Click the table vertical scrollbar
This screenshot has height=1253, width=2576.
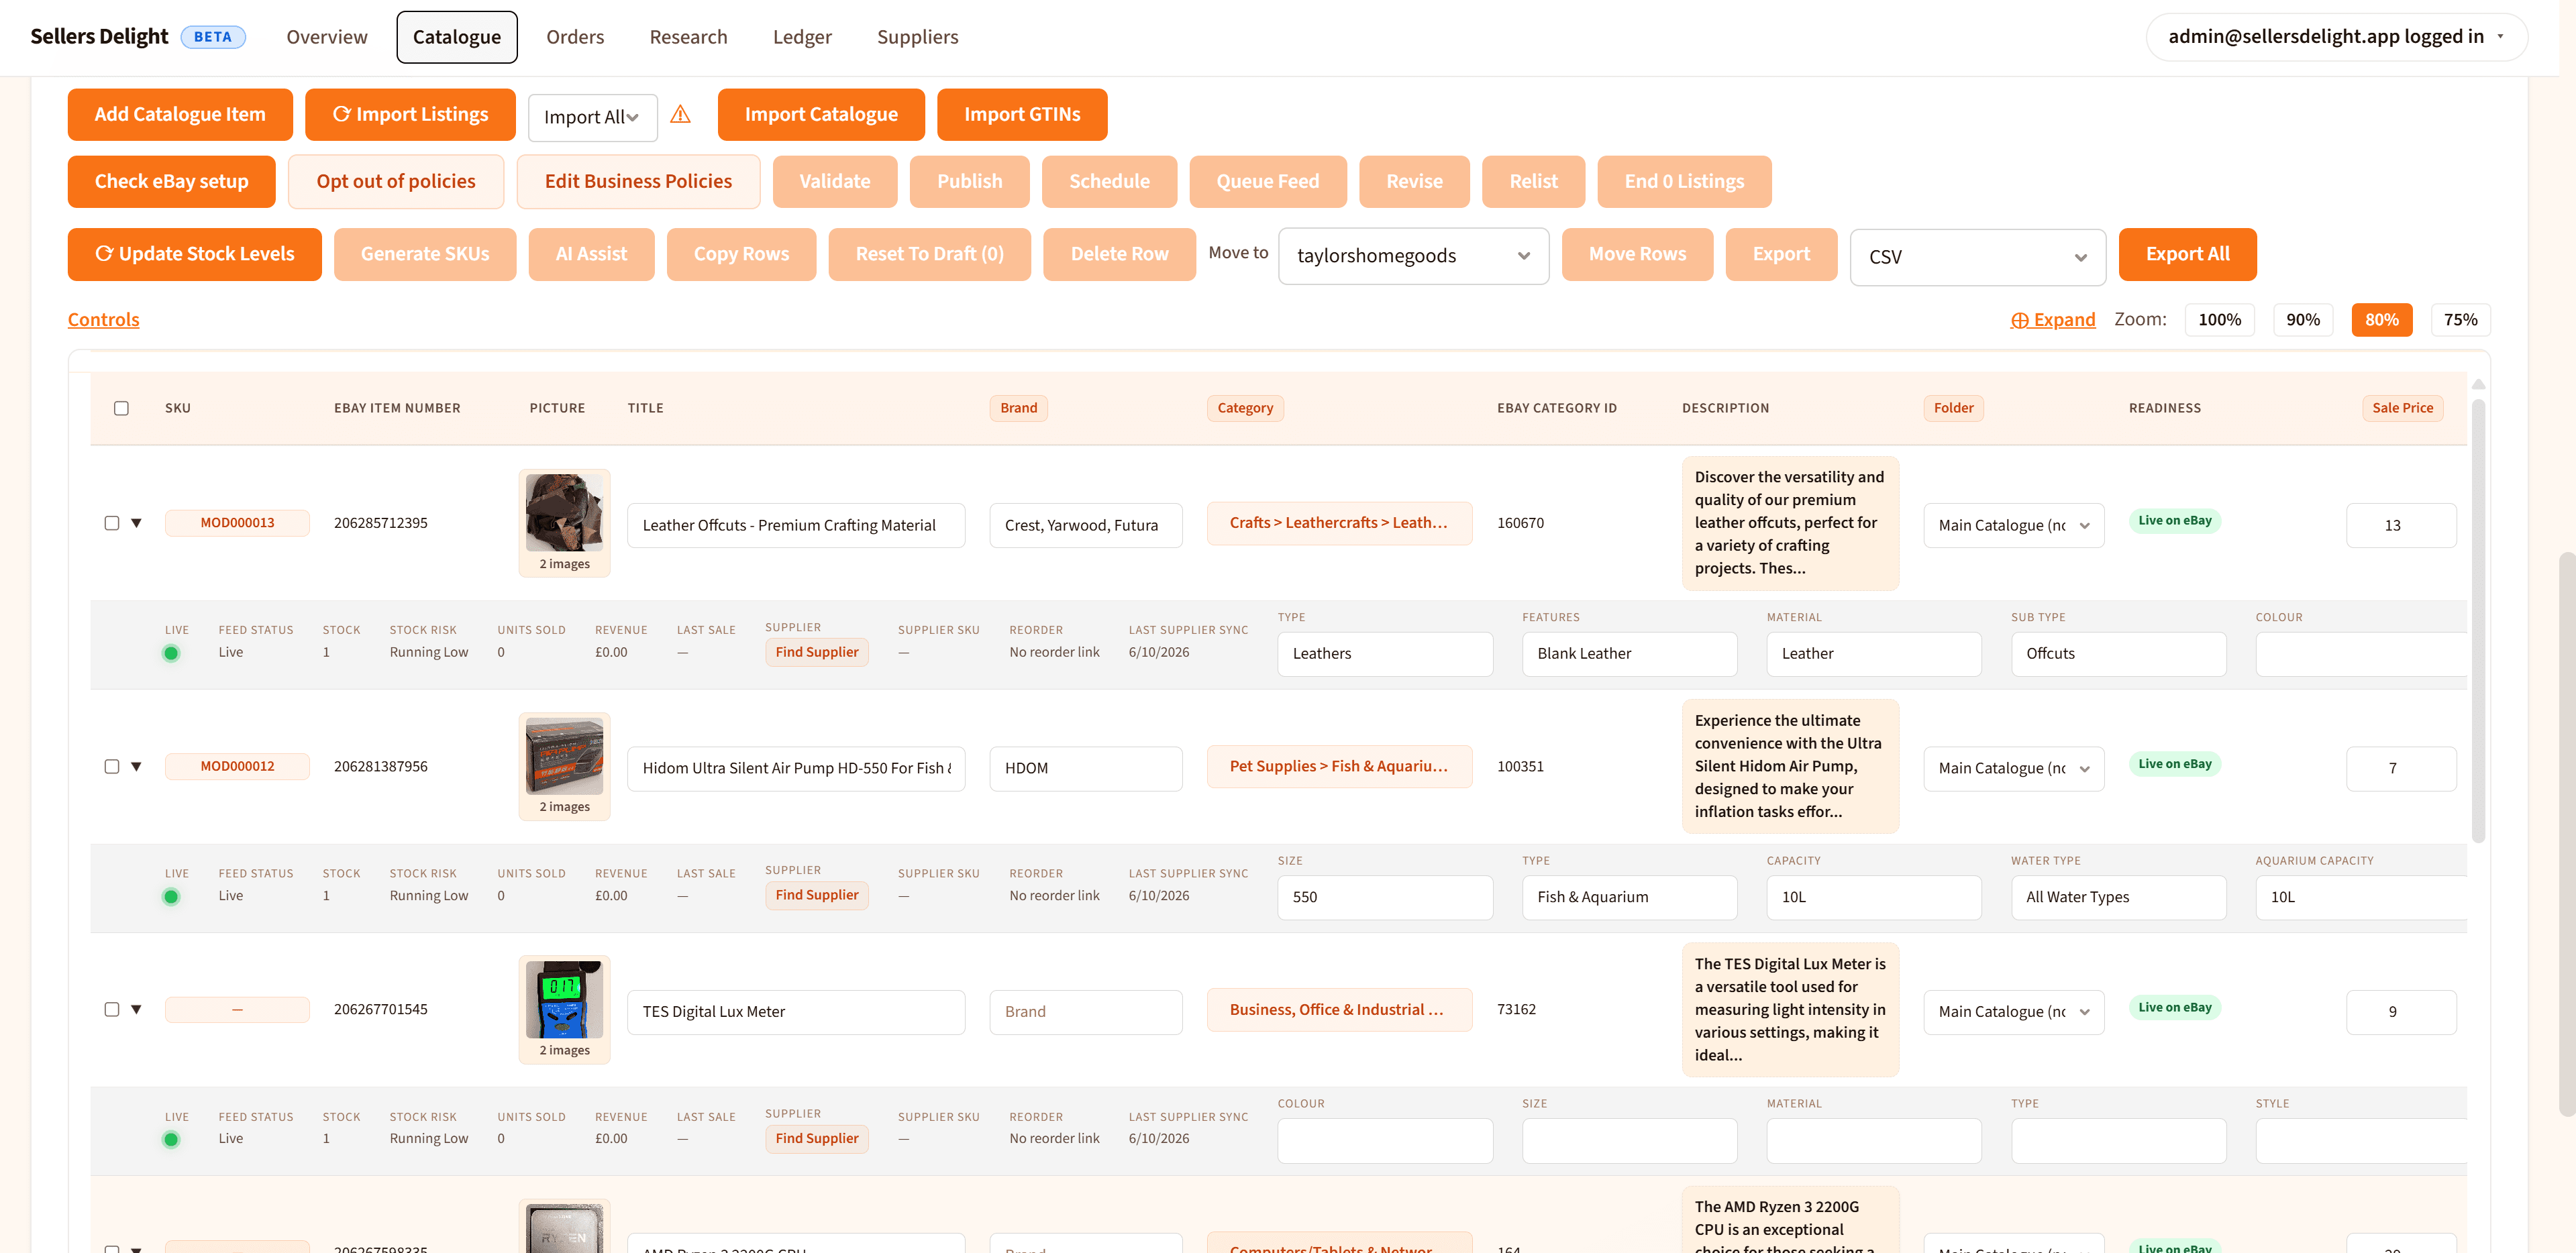2478,620
